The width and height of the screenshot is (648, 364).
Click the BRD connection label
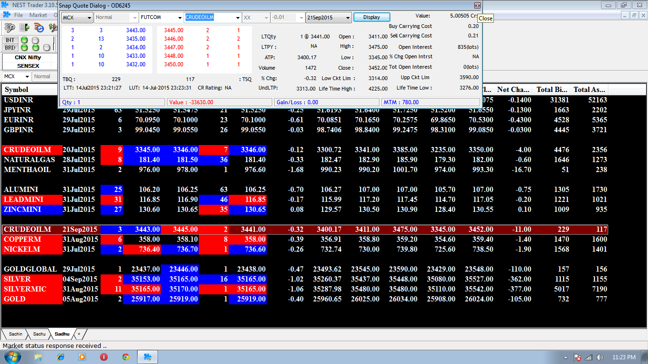click(x=10, y=47)
